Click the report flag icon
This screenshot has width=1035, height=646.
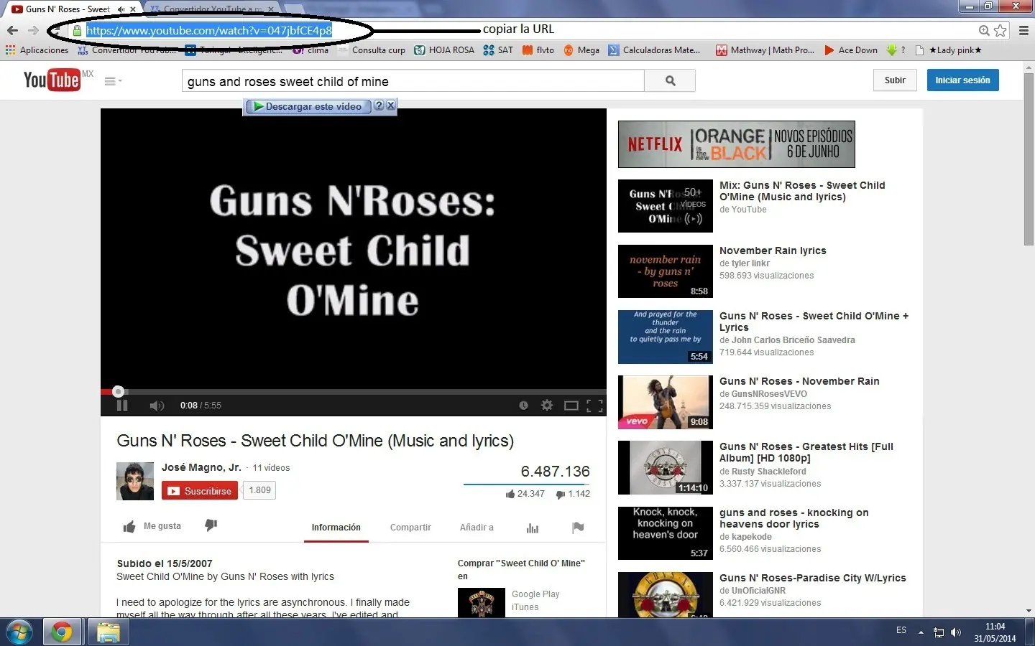tap(578, 528)
